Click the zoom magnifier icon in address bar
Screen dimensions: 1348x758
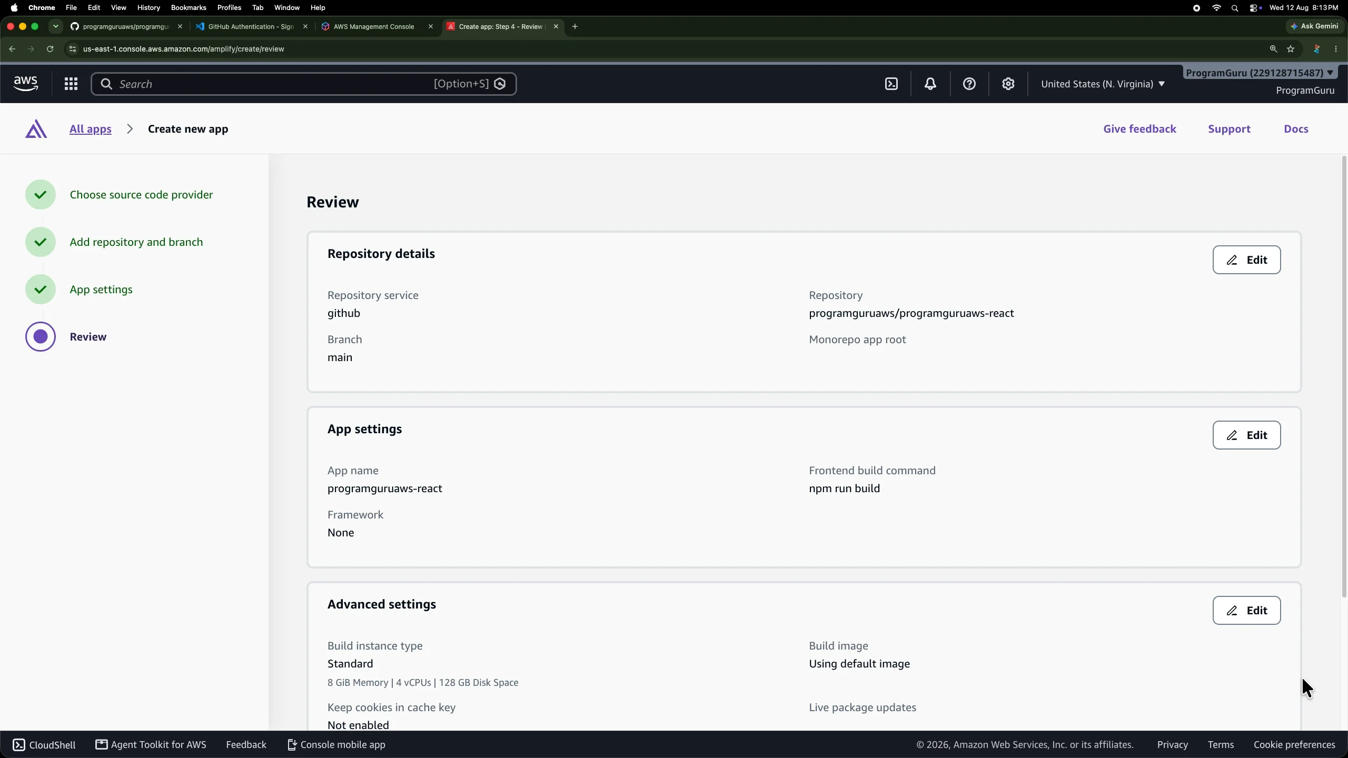point(1273,49)
